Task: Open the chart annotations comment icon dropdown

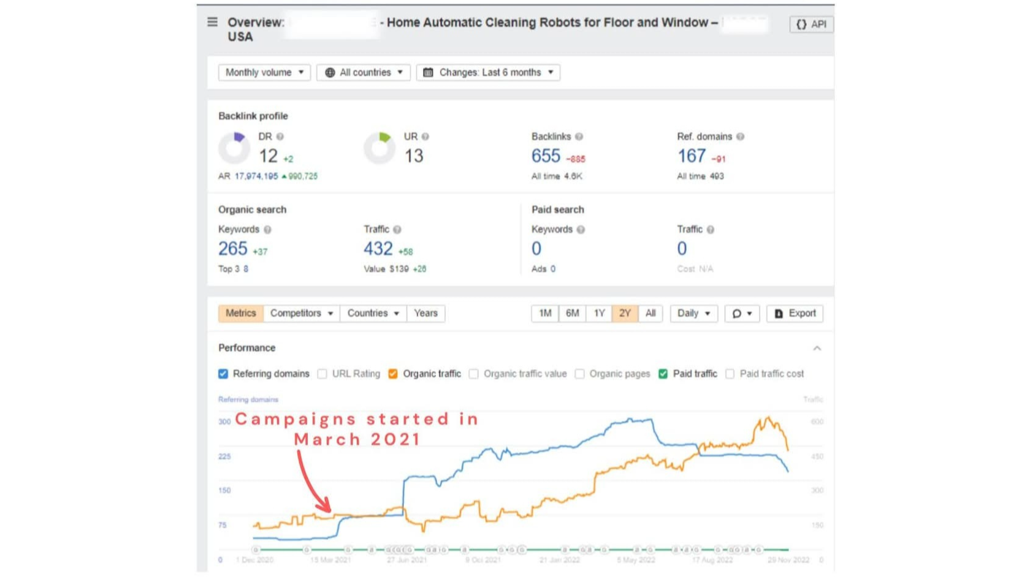Action: [x=742, y=313]
